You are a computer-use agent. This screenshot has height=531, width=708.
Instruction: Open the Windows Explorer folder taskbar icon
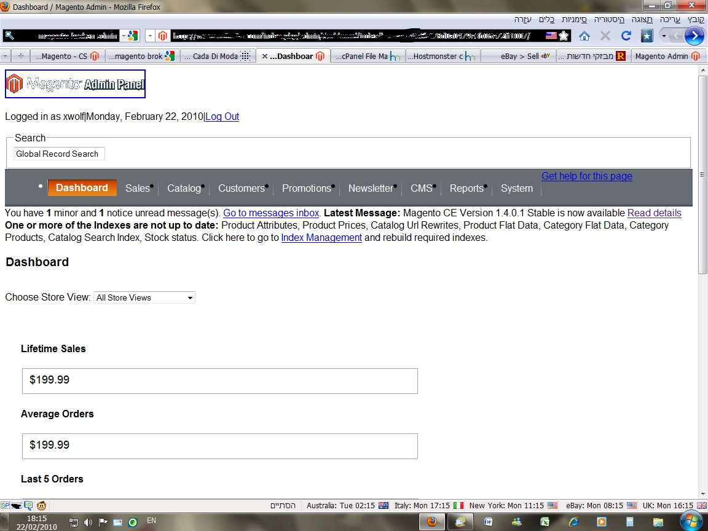tap(658, 522)
